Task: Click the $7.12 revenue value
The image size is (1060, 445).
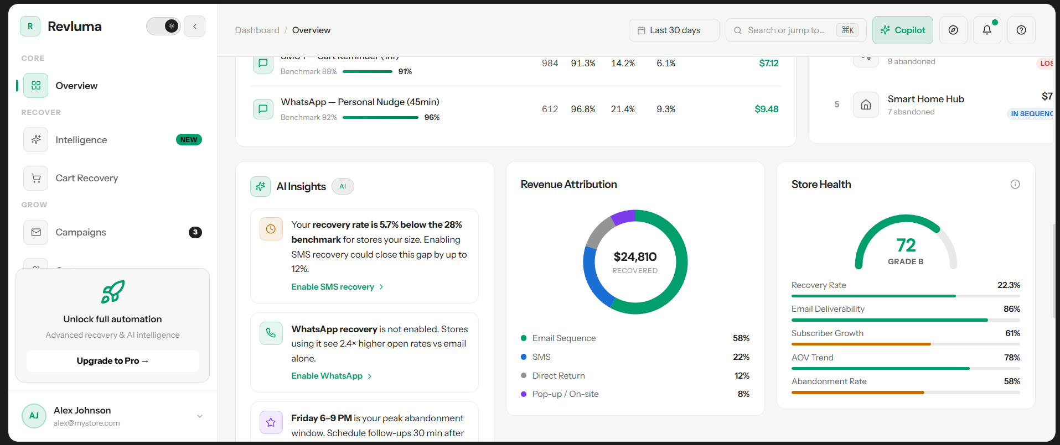Action: click(x=769, y=64)
